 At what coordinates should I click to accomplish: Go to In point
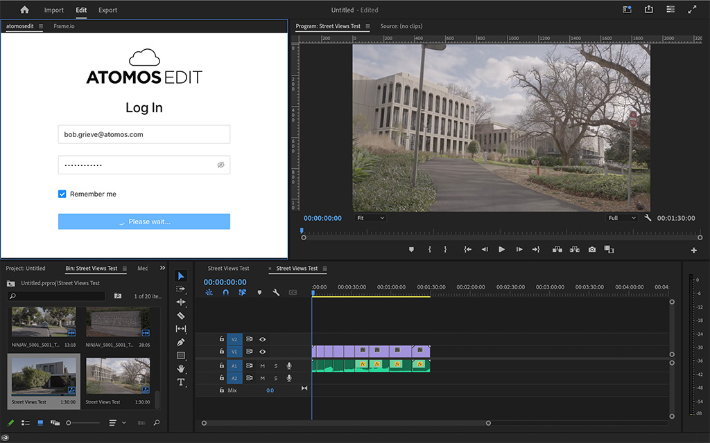468,249
